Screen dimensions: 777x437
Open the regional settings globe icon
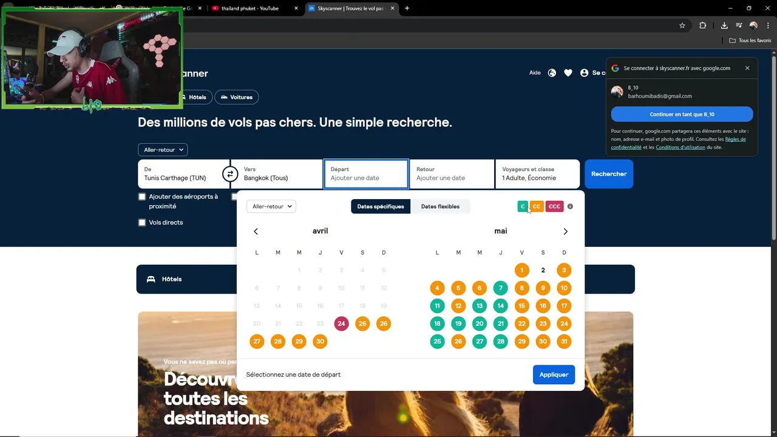pos(552,73)
